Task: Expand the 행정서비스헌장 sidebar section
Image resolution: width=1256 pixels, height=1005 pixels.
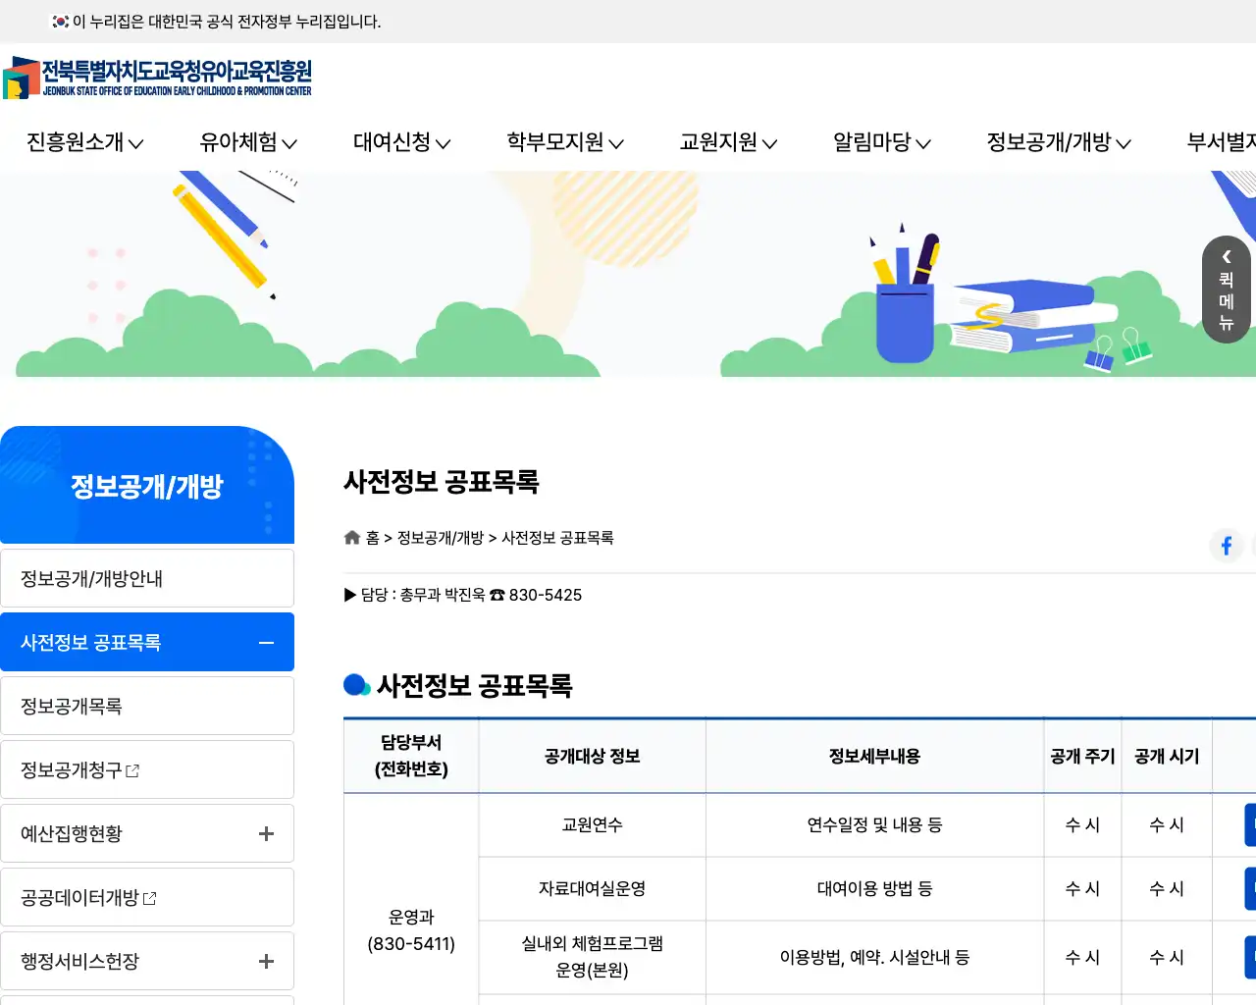Action: (266, 960)
